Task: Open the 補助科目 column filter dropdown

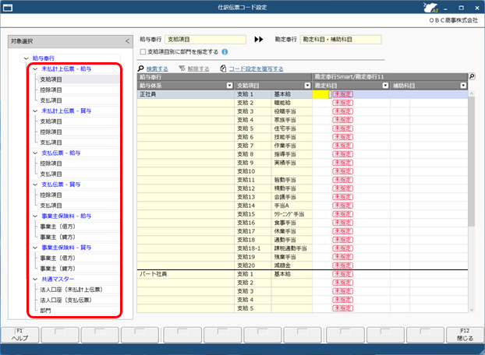Action: pos(463,86)
